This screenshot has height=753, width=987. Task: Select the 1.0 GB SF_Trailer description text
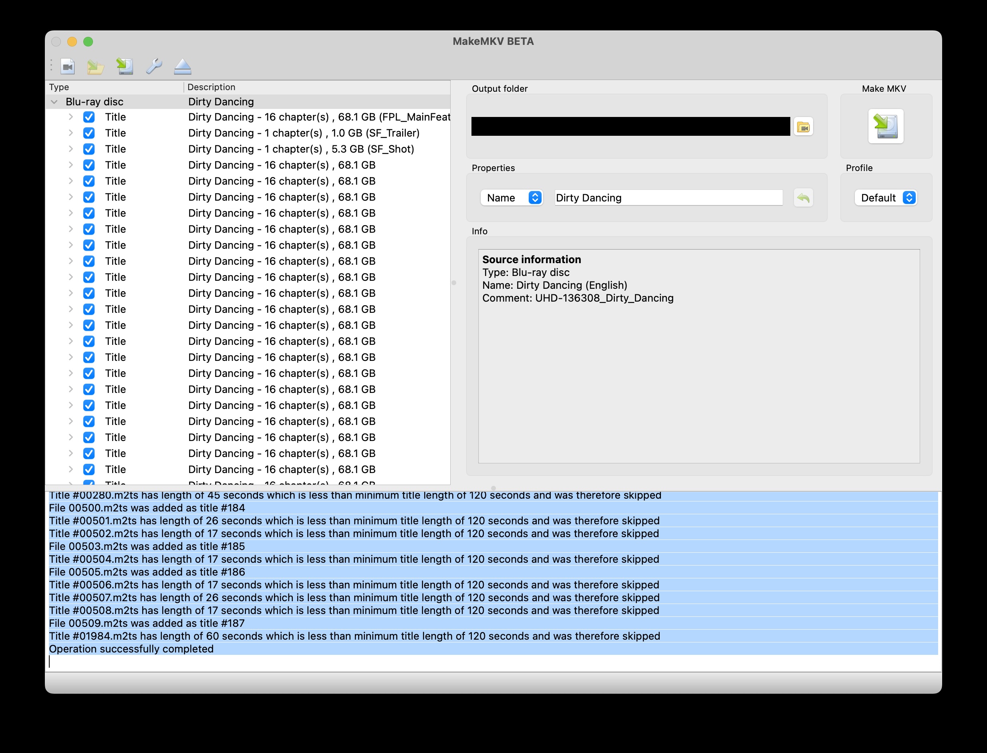point(304,133)
